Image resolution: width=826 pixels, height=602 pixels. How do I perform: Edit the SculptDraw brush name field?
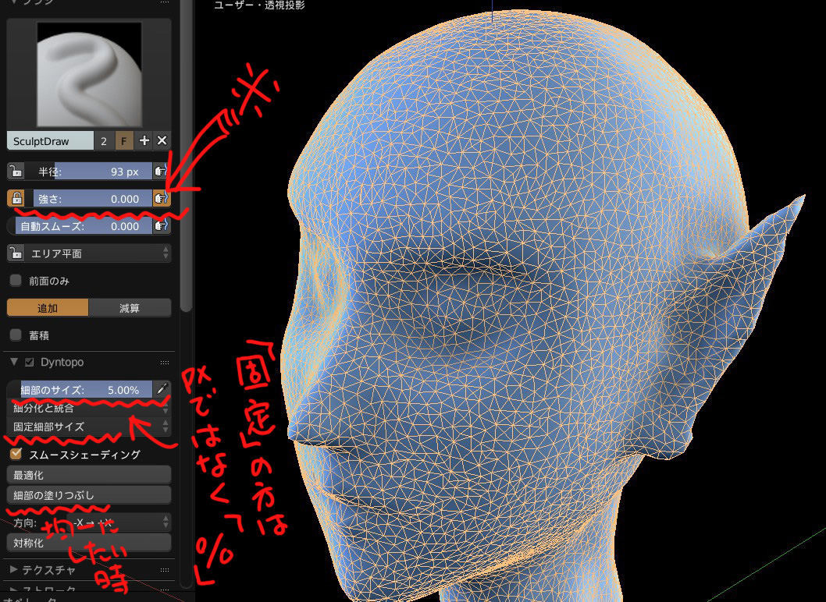[51, 141]
